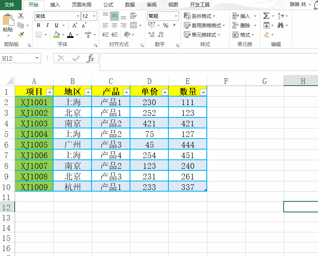Toggle Italic formatting
The image size is (318, 256).
pos(47,25)
